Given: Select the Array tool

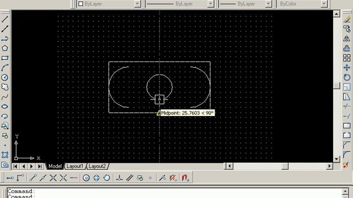Looking at the screenshot, I should (x=347, y=58).
